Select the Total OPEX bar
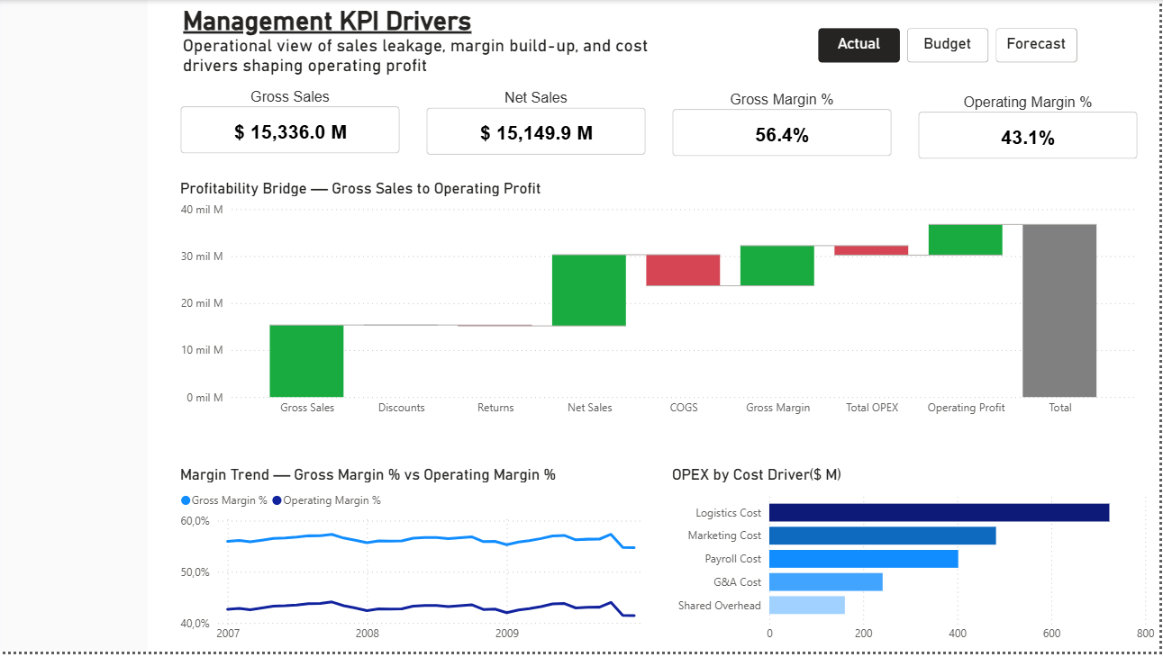 pos(871,250)
